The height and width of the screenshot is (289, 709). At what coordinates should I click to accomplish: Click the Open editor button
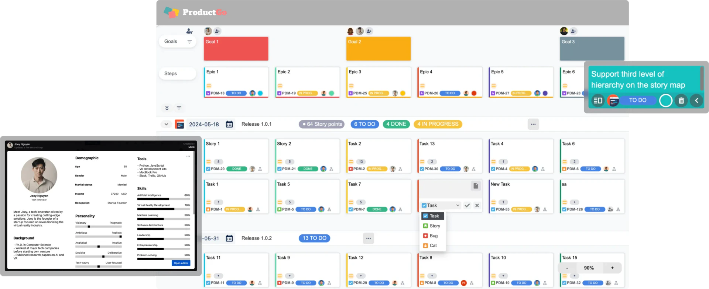(181, 263)
